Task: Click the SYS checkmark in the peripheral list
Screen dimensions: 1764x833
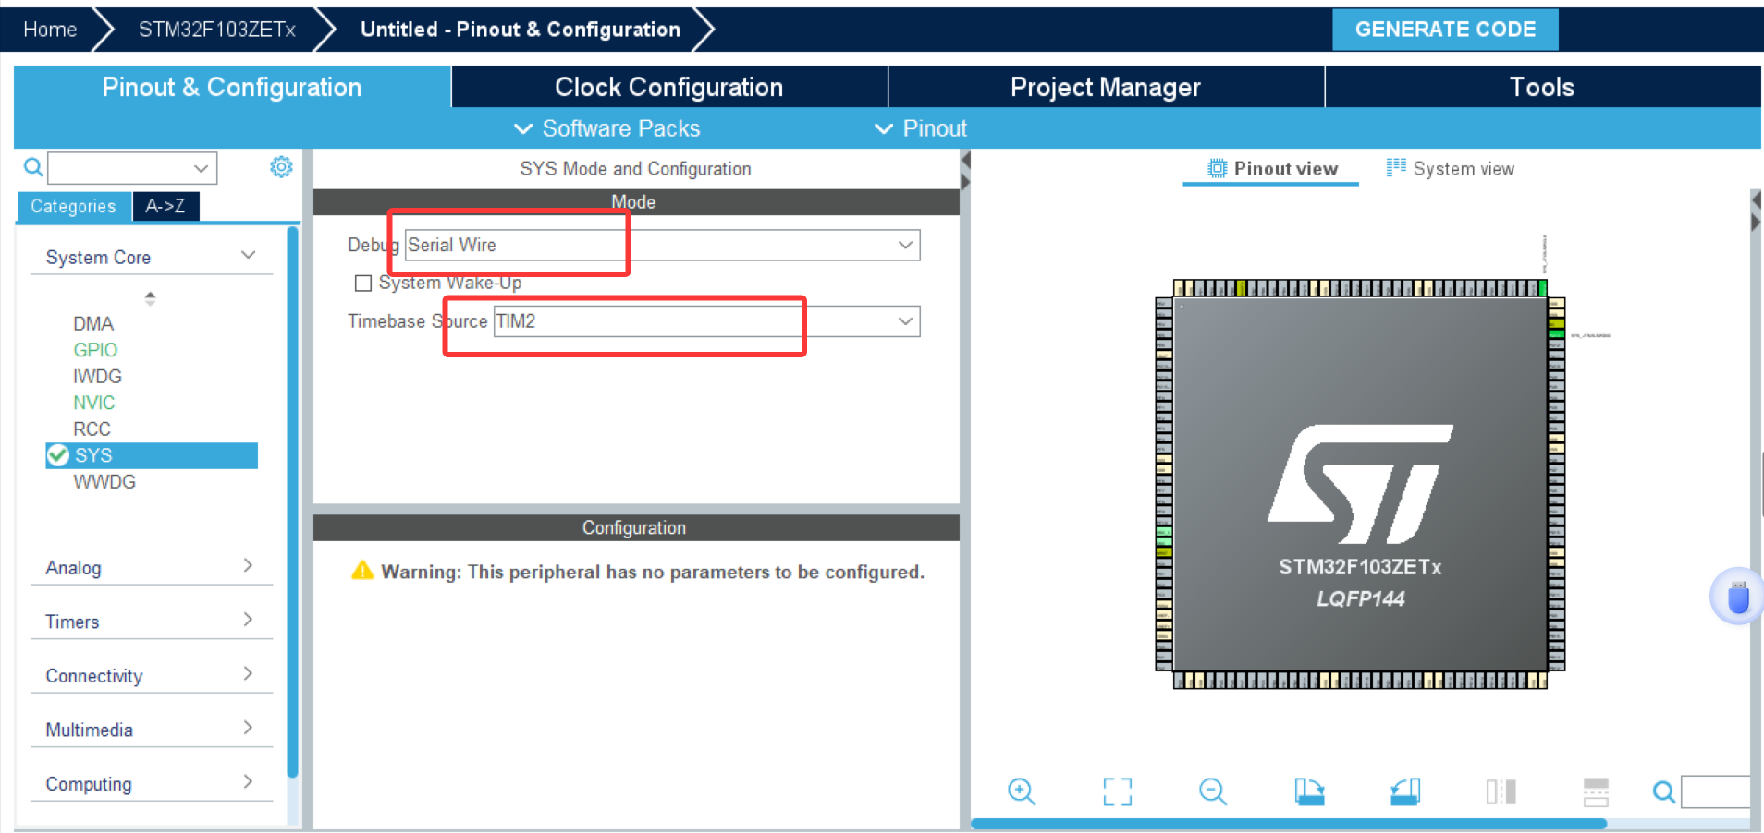Action: pos(58,454)
